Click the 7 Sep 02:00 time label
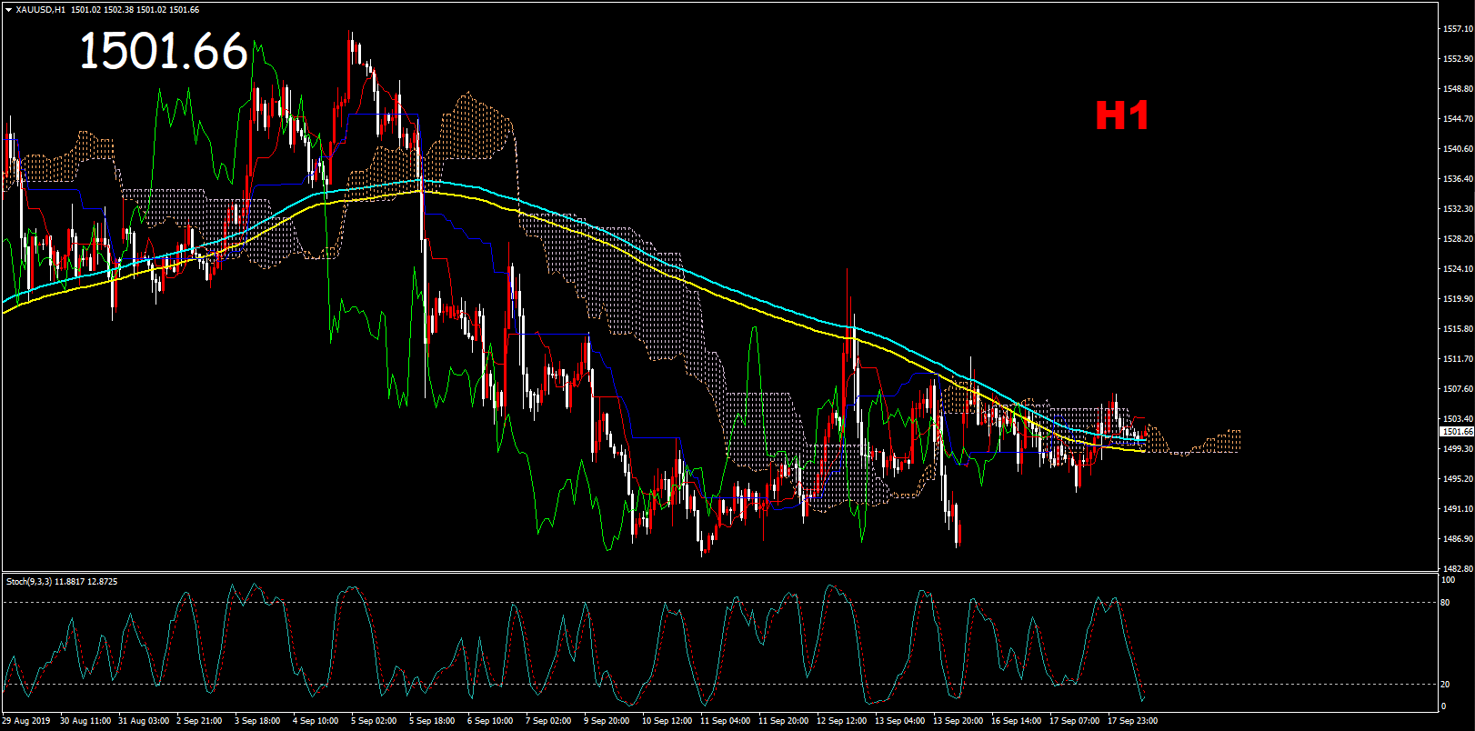This screenshot has height=731, width=1475. 548,721
